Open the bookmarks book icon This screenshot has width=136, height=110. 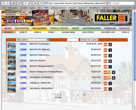coord(4,8)
